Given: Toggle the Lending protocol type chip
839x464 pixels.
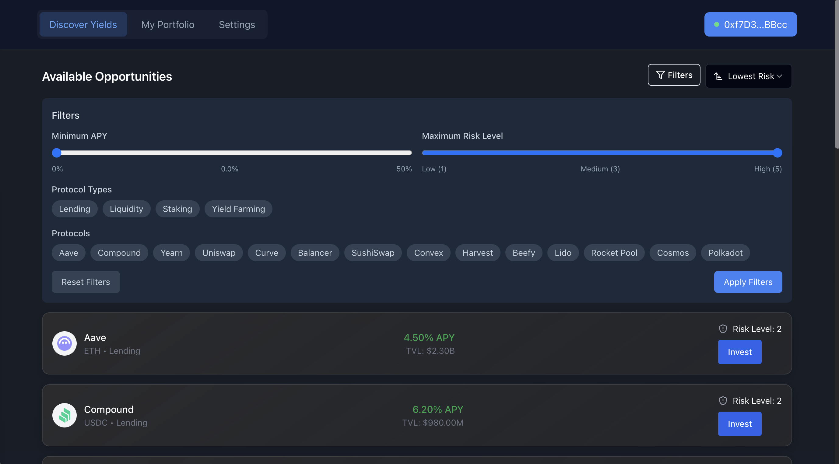Looking at the screenshot, I should (75, 209).
